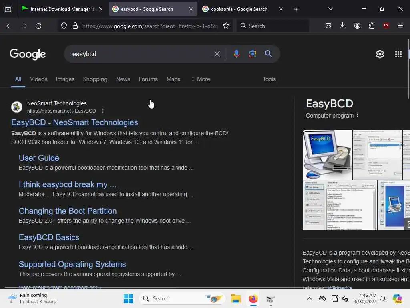The image size is (410, 308).
Task: Open 'I think easybcd break my' link
Action: pos(67,184)
